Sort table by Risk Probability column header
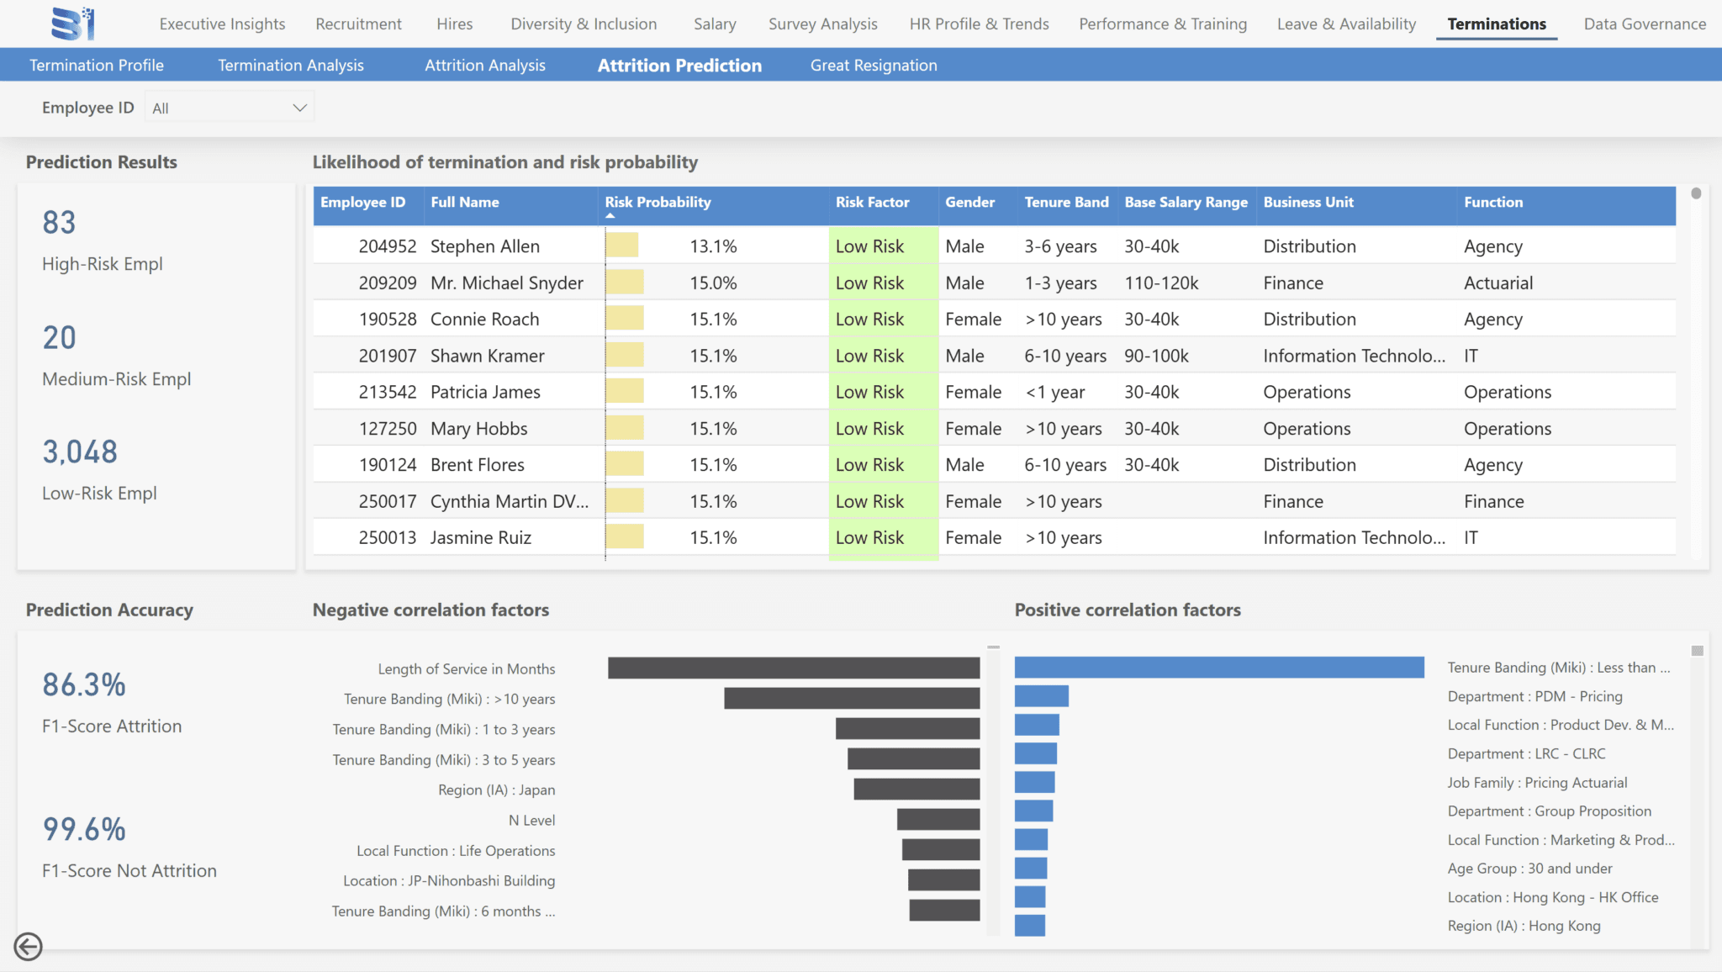This screenshot has height=972, width=1722. 658,202
